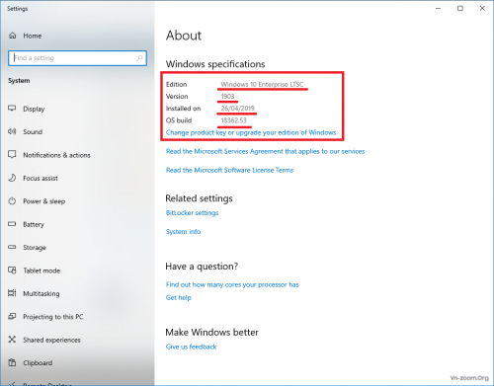Open System info link
Viewport: 494px width, 386px height.
click(183, 232)
